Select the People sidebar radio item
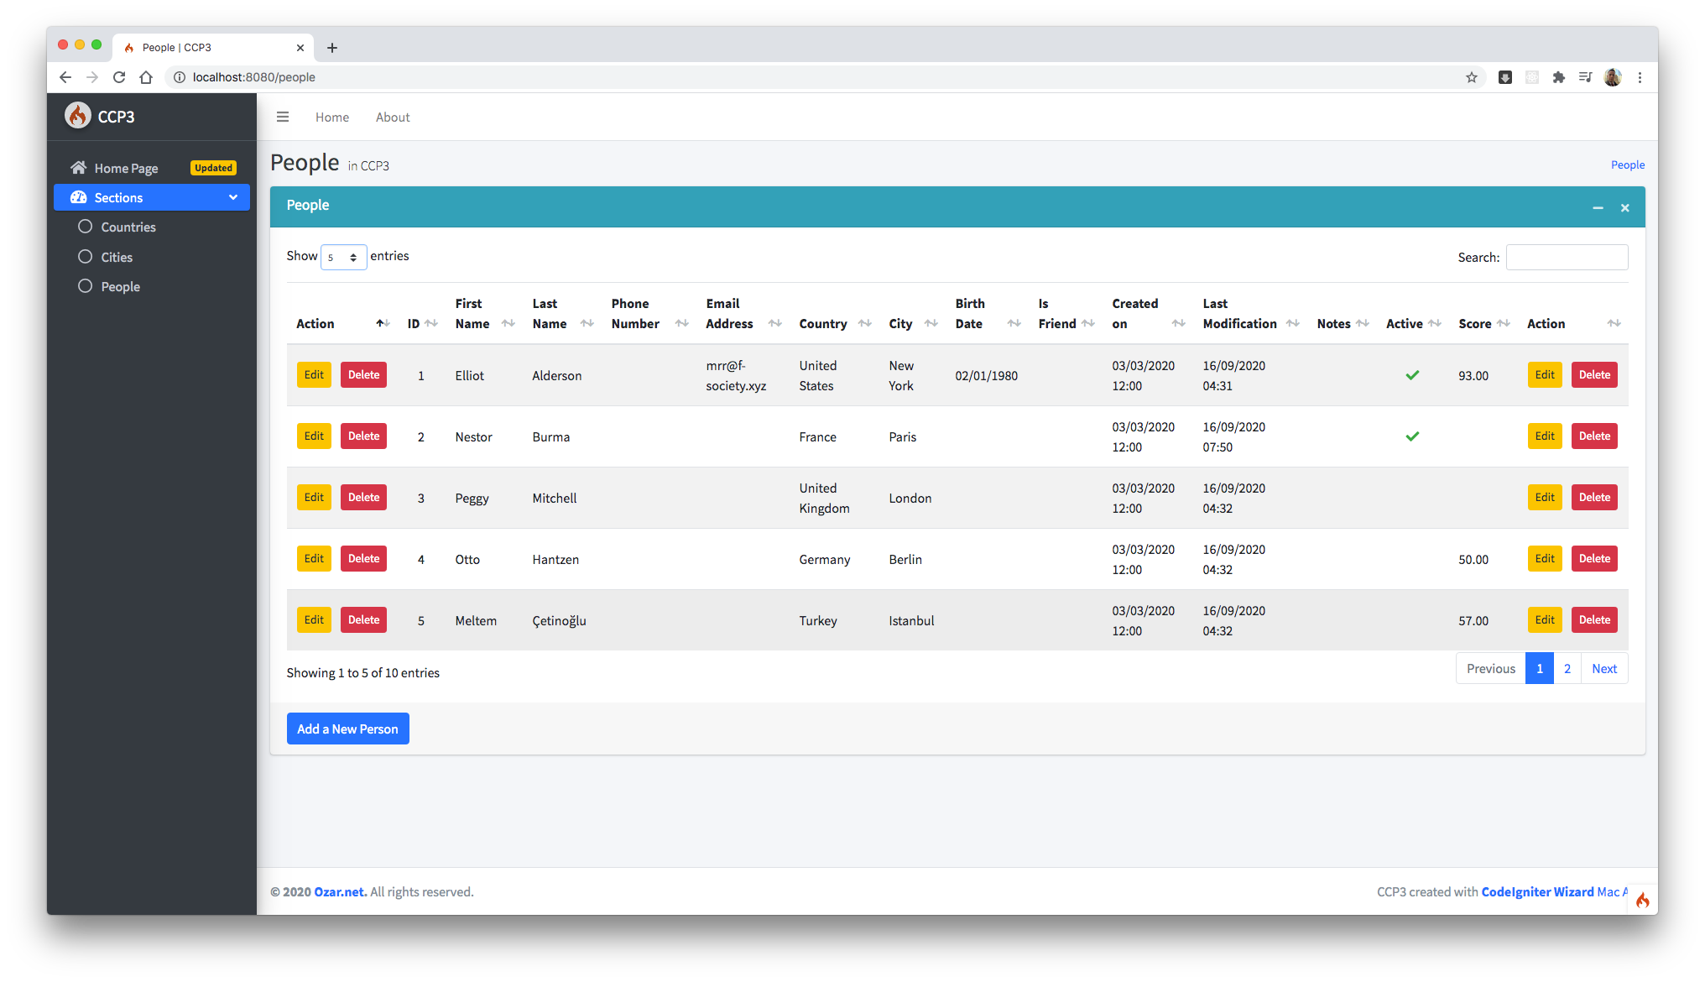Viewport: 1705px width, 982px height. coord(85,286)
